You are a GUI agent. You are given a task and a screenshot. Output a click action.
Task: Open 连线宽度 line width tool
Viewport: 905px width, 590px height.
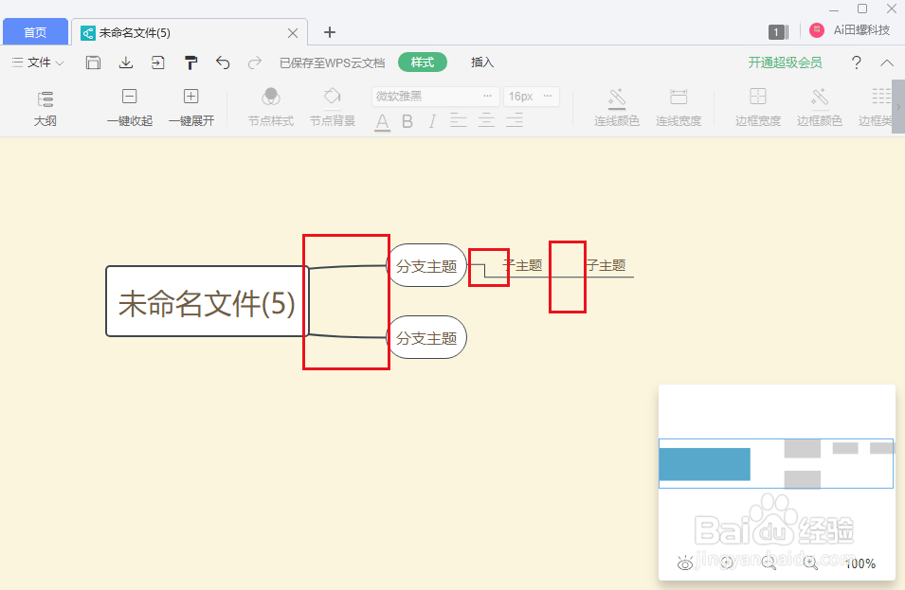point(678,106)
